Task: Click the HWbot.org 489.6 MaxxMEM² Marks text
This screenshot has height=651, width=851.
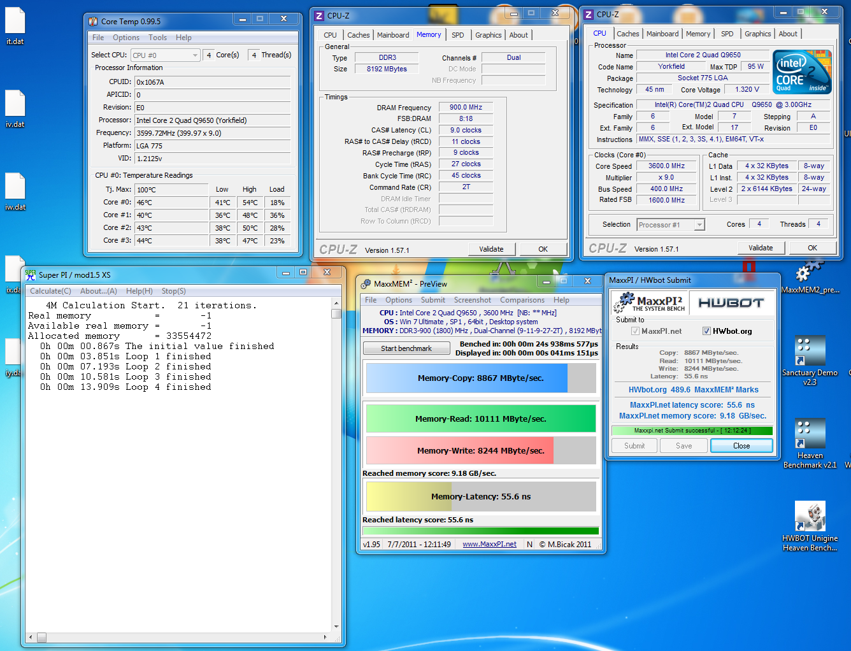Action: coord(693,390)
